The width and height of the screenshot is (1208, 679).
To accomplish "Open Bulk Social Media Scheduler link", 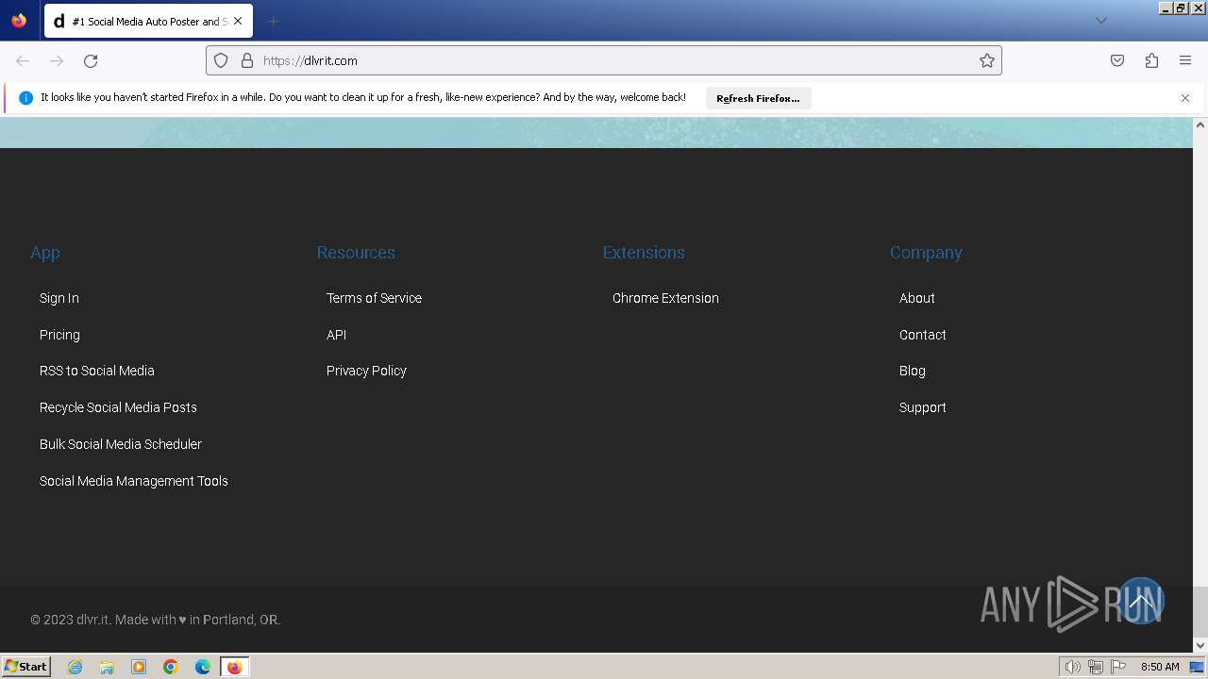I will point(121,444).
